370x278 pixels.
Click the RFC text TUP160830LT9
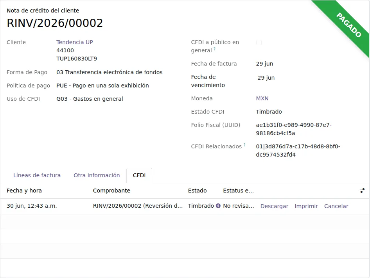(x=77, y=59)
